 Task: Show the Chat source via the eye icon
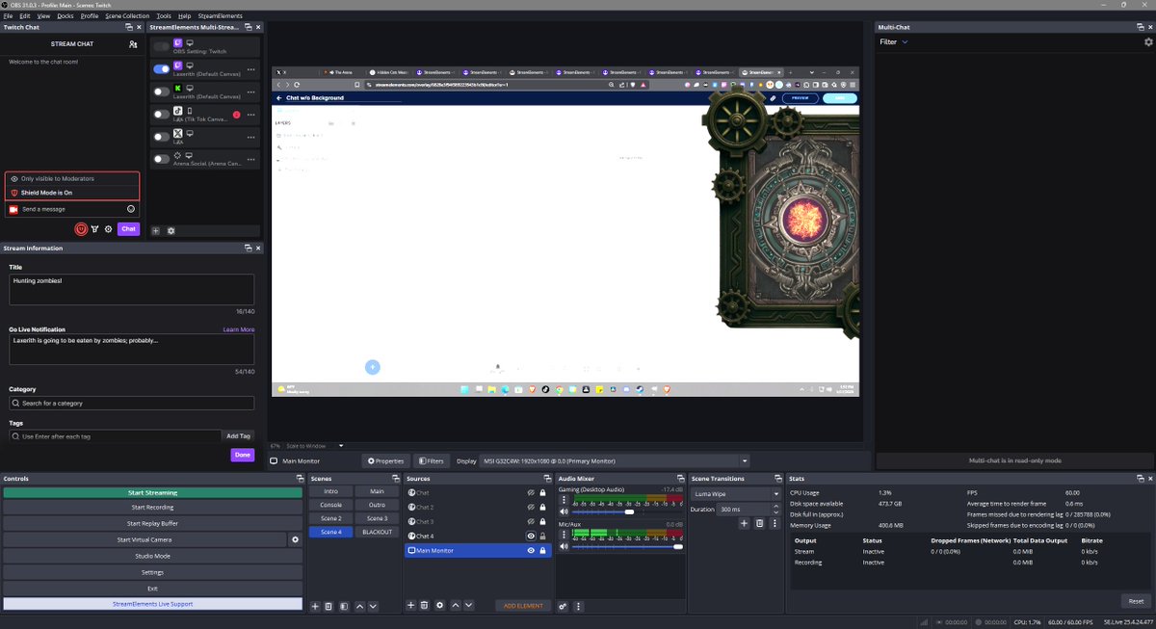531,493
